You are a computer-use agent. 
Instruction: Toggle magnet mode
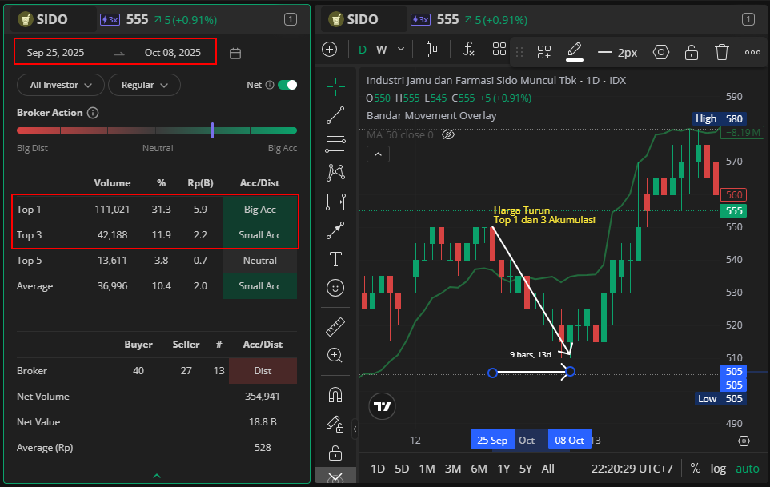tap(335, 395)
